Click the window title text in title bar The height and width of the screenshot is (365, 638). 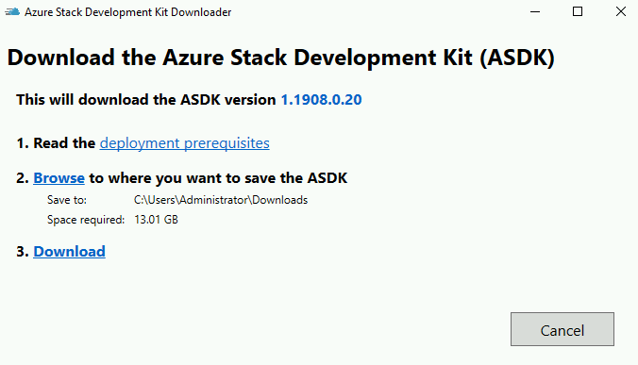click(x=127, y=12)
